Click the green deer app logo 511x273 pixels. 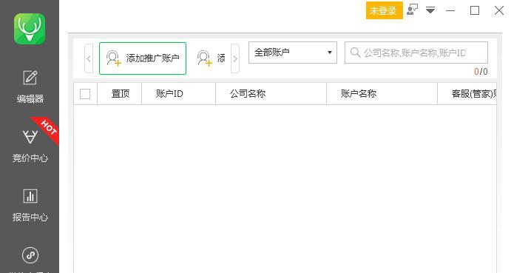tap(30, 29)
